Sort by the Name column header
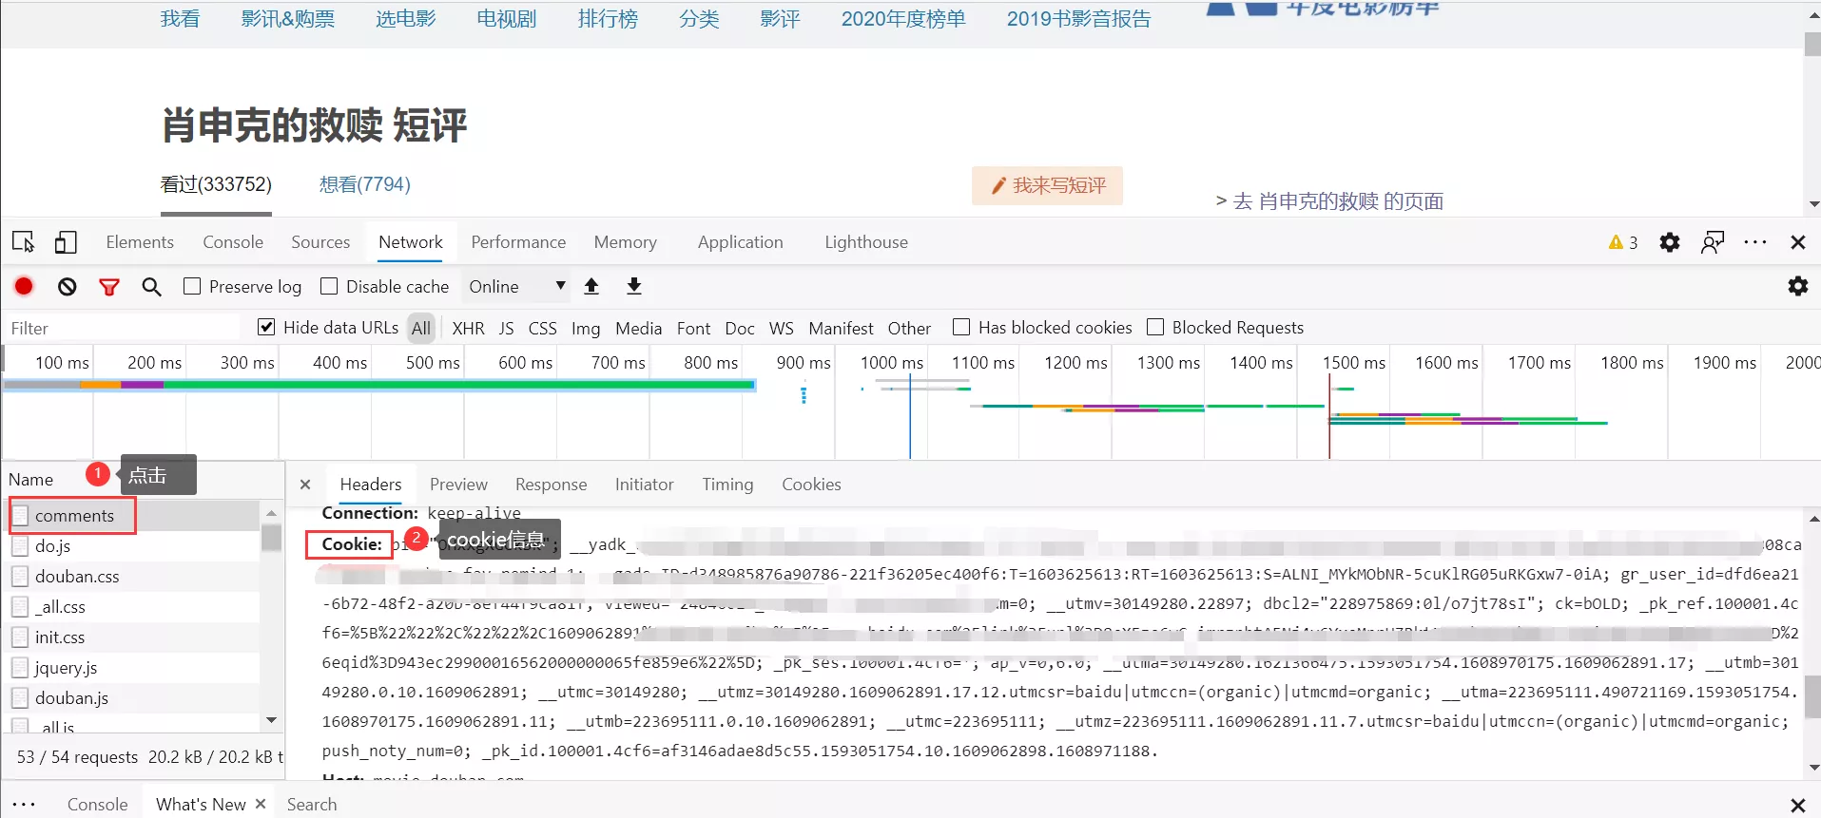This screenshot has height=818, width=1821. click(x=31, y=480)
